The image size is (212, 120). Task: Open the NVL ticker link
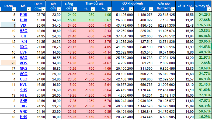tap(23, 85)
